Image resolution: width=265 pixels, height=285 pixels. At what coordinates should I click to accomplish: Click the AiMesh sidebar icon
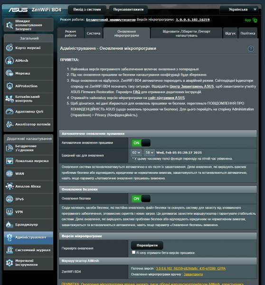9,60
